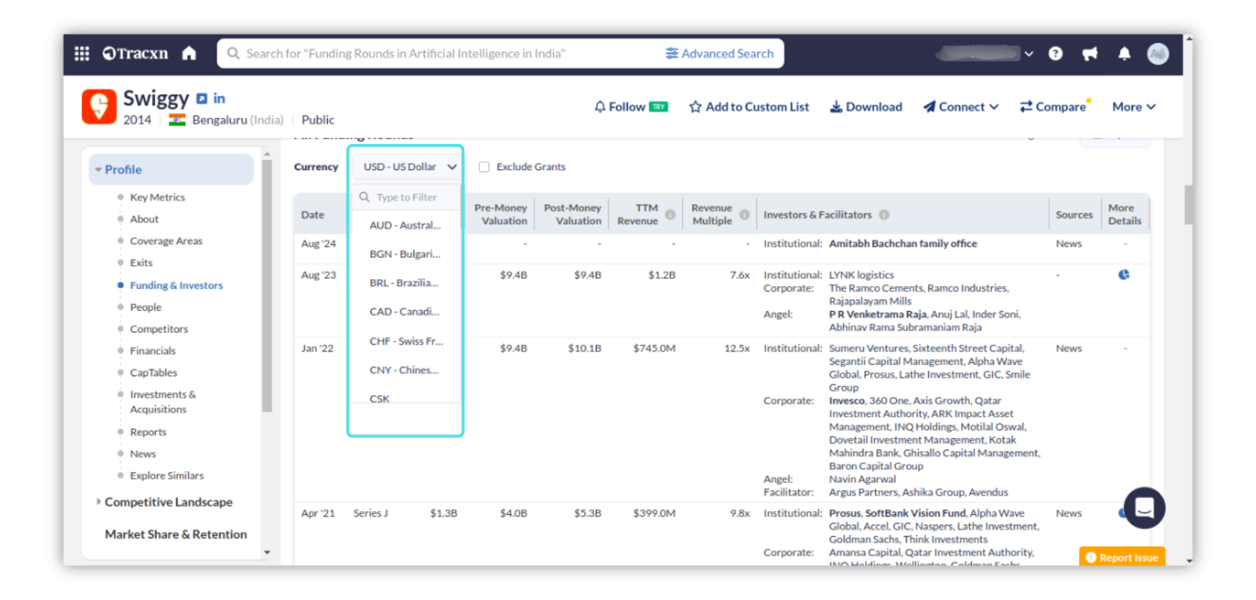The image size is (1256, 600).
Task: Select CAD - Canadian currency option
Action: [404, 311]
